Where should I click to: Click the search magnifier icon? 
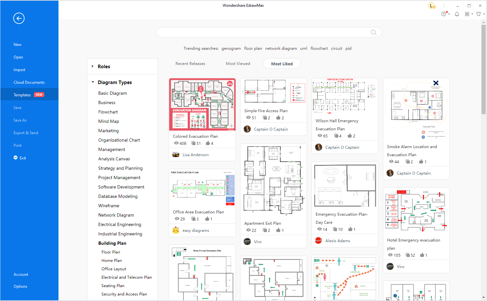[374, 32]
